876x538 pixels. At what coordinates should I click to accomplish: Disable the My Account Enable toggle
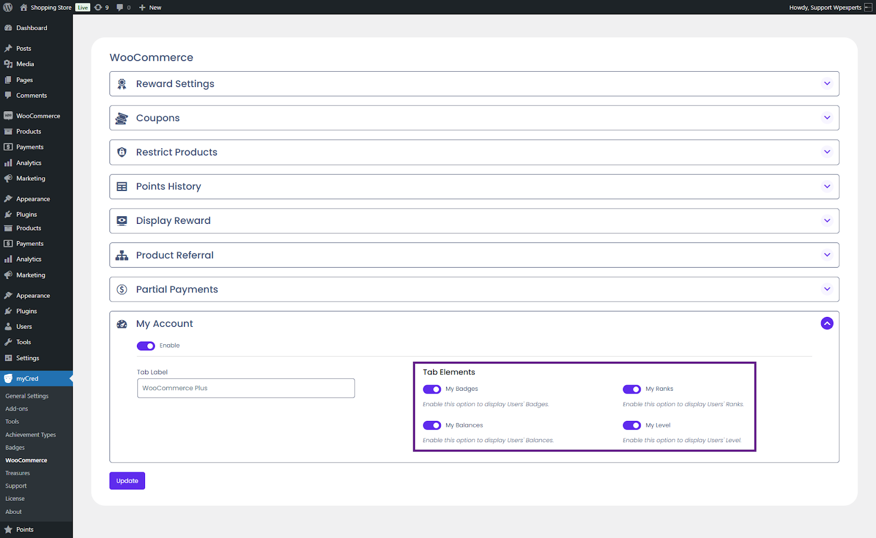tap(146, 346)
